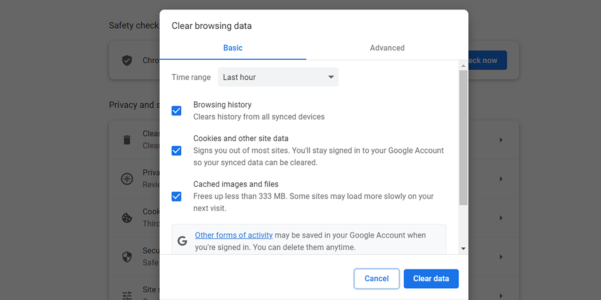
Task: Expand the cookies row chevron arrow
Action: tap(501, 218)
